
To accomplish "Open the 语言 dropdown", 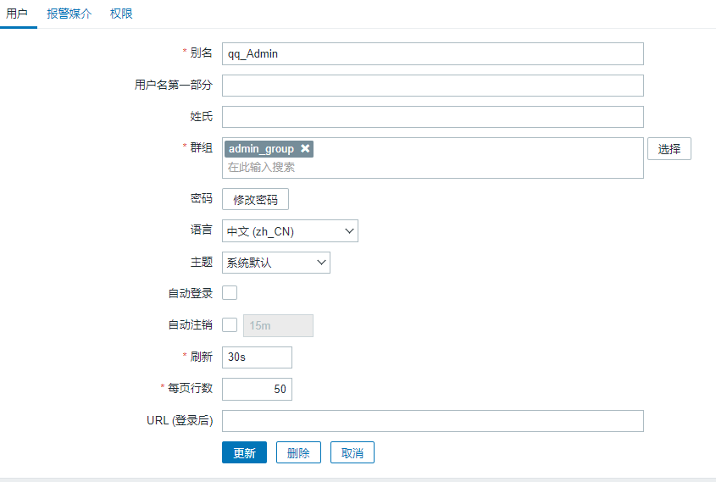I will [x=290, y=231].
